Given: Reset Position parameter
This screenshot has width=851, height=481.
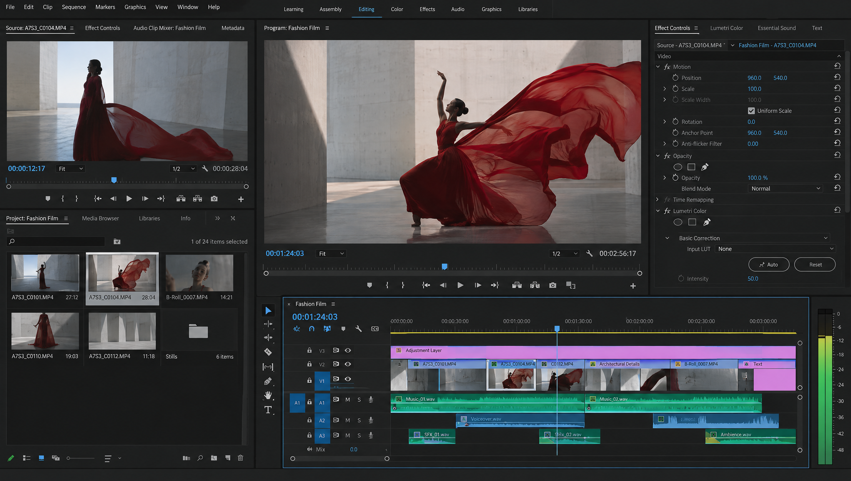Looking at the screenshot, I should click(837, 78).
